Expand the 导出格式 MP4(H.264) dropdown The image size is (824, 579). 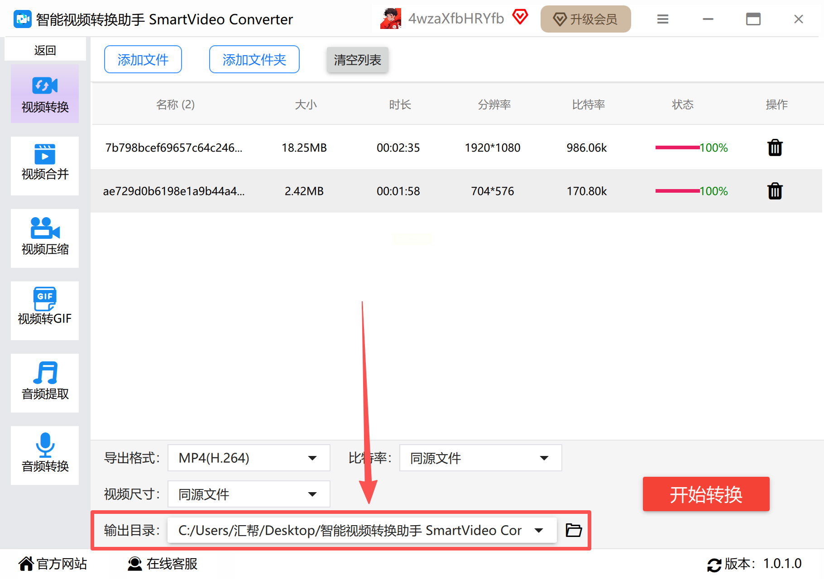click(x=249, y=458)
